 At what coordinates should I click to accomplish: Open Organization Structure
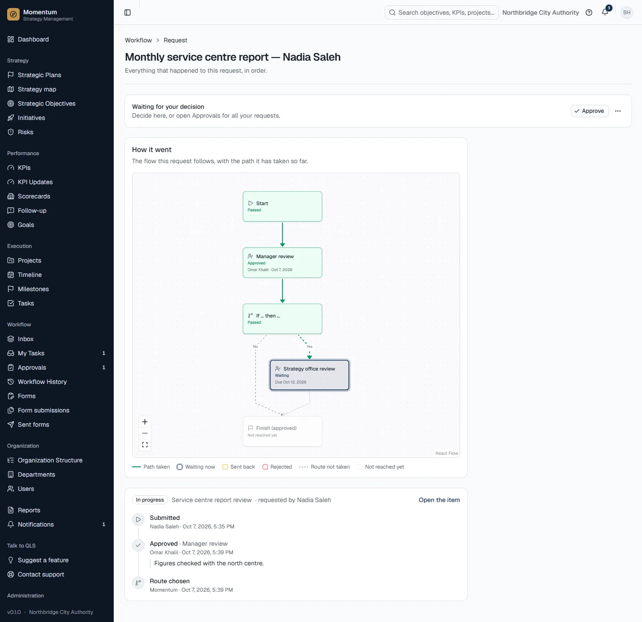point(57,460)
